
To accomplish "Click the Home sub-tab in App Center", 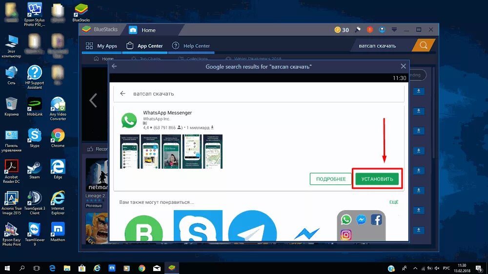I will (104, 59).
